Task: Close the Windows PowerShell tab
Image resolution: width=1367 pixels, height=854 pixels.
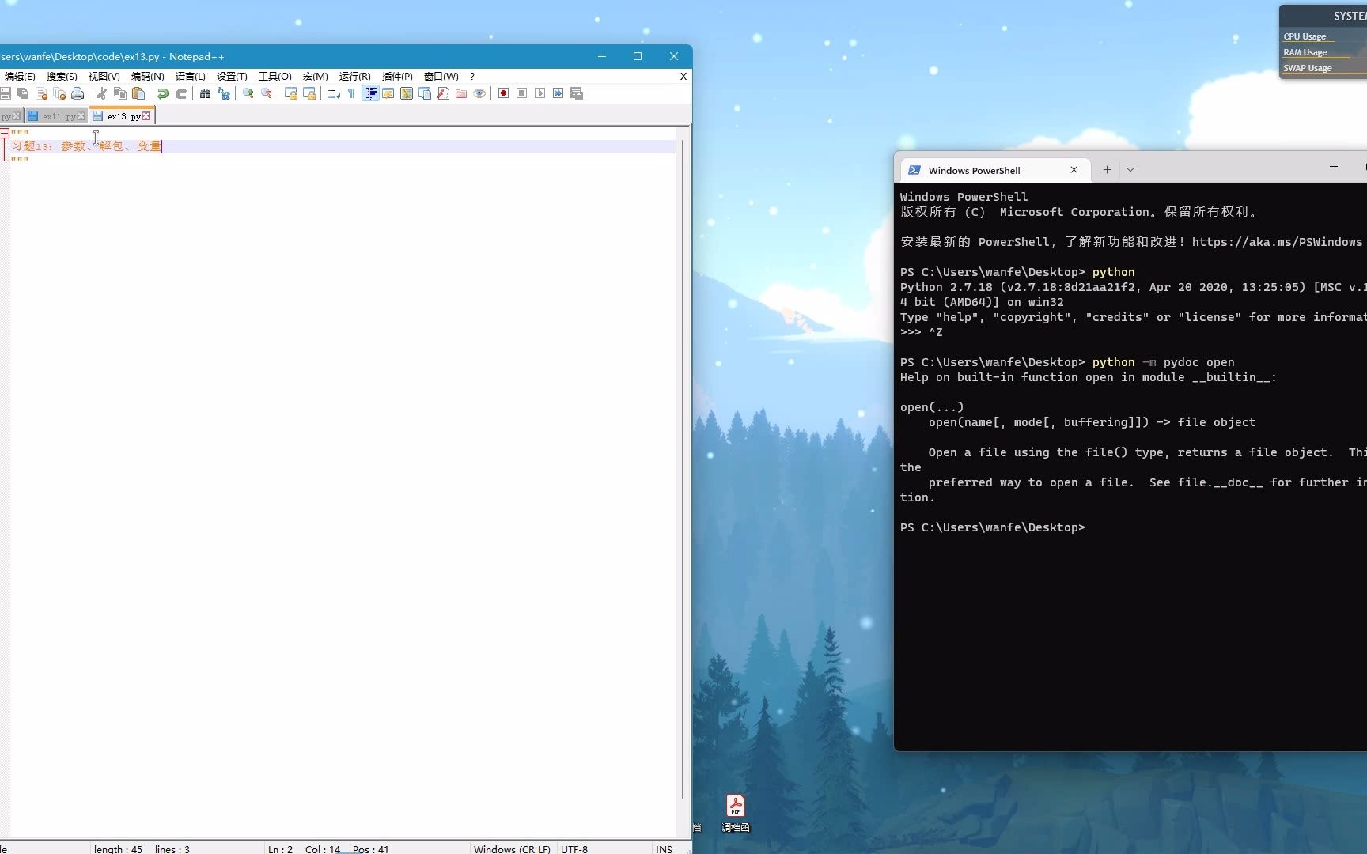Action: click(1074, 170)
